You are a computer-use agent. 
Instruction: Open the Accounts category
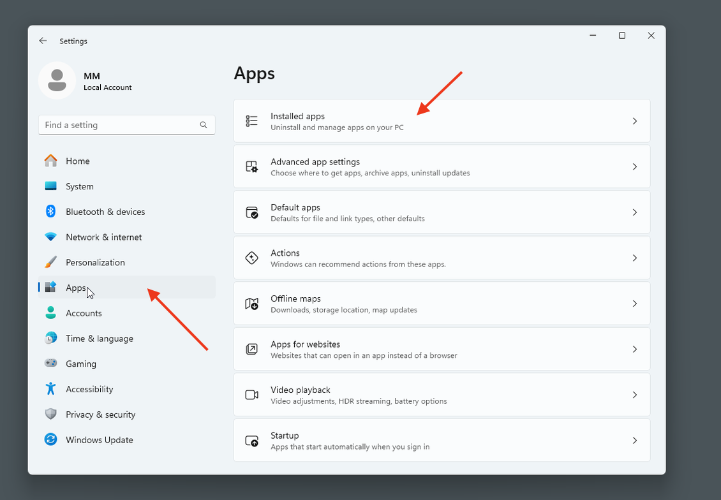pos(126,313)
